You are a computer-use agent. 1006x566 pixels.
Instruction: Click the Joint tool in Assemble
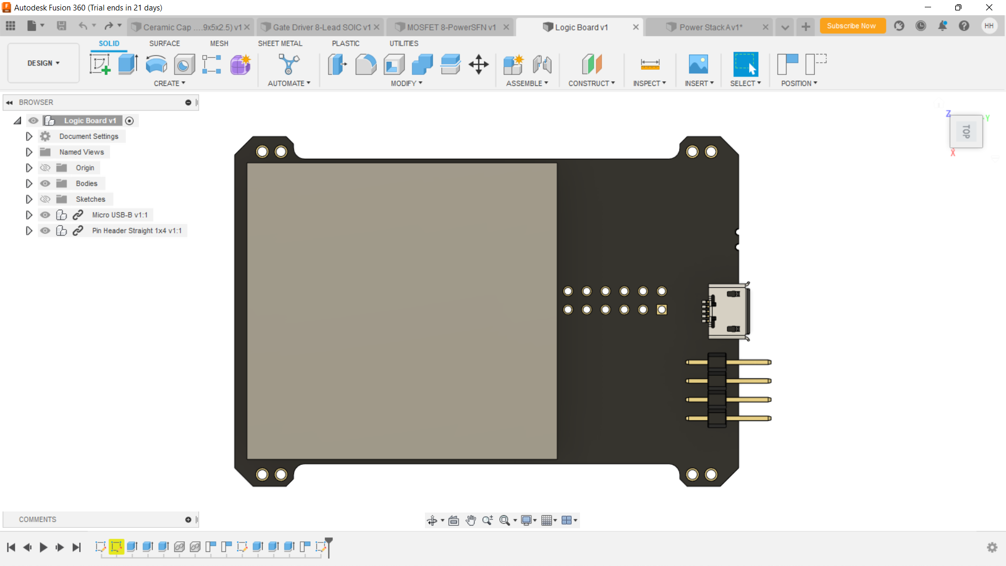pos(542,64)
